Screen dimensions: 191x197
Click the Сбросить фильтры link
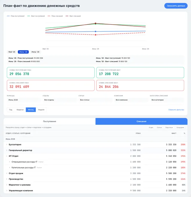[176, 110]
